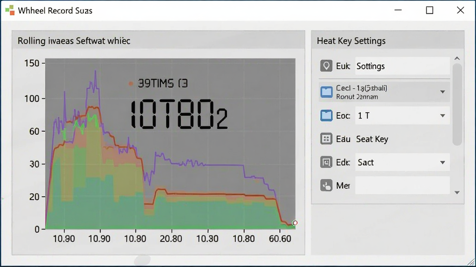Image resolution: width=476 pixels, height=267 pixels.
Task: Click the grid icon beside Eau
Action: (x=326, y=139)
